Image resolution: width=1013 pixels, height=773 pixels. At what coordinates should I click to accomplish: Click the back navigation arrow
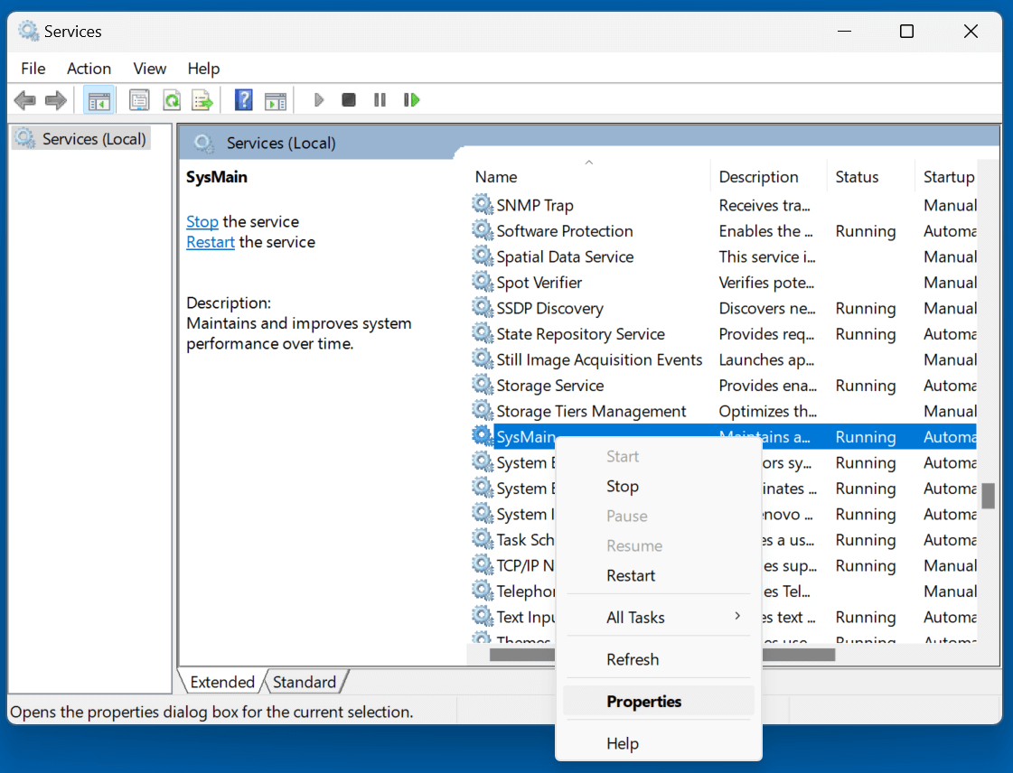point(24,99)
